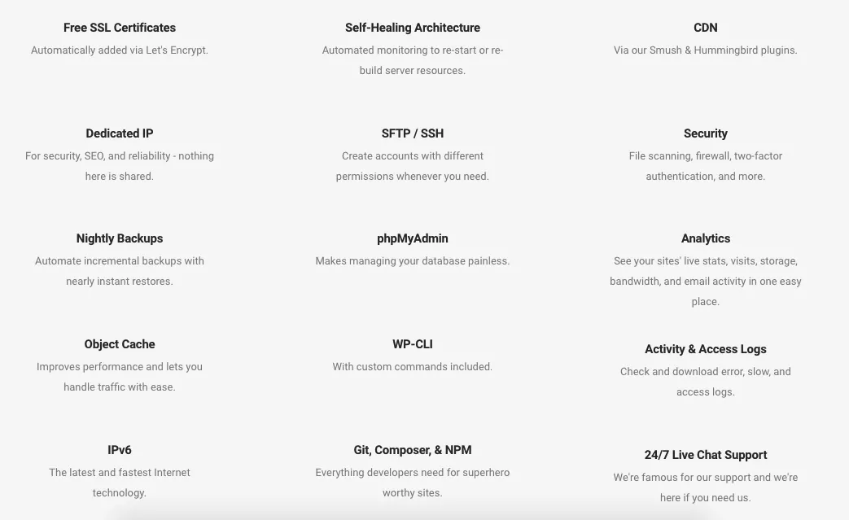This screenshot has height=520, width=849.
Task: Click the Let's Encrypt description text
Action: click(x=119, y=50)
